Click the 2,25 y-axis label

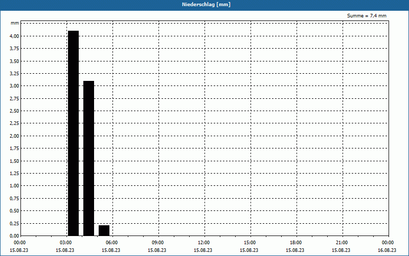click(x=14, y=123)
